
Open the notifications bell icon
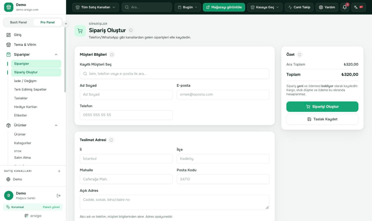(x=345, y=7)
